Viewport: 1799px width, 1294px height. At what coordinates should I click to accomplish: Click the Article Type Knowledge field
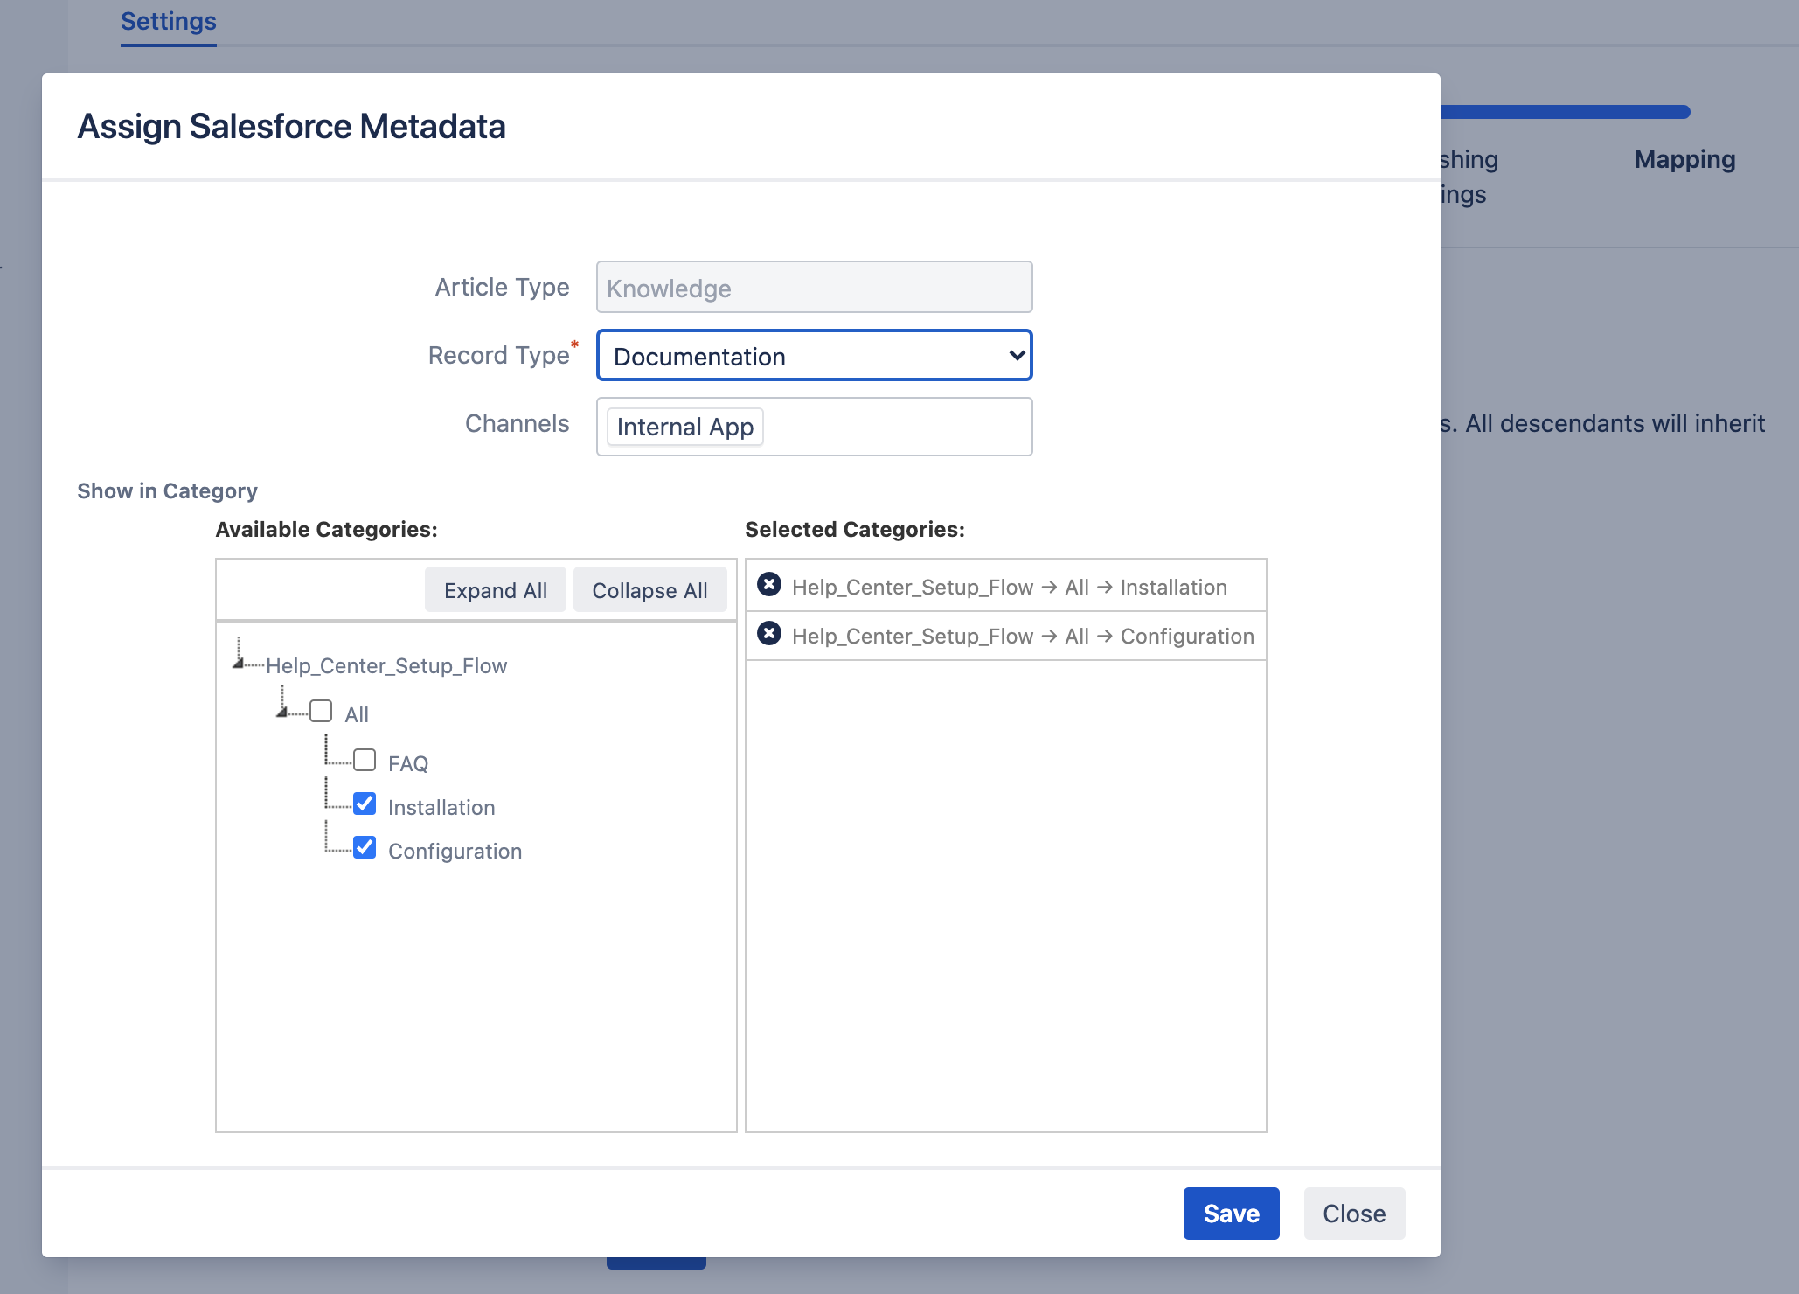pyautogui.click(x=814, y=288)
